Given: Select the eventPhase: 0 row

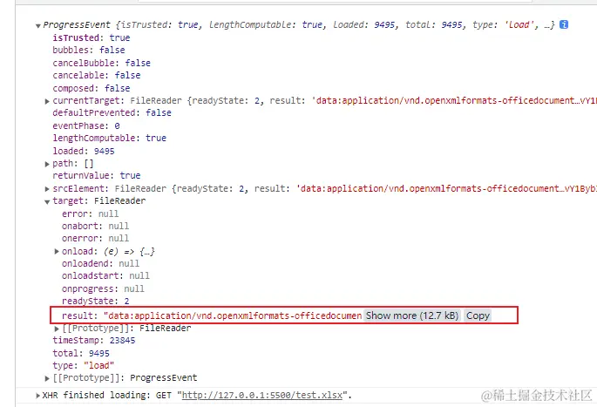Looking at the screenshot, I should [x=86, y=125].
